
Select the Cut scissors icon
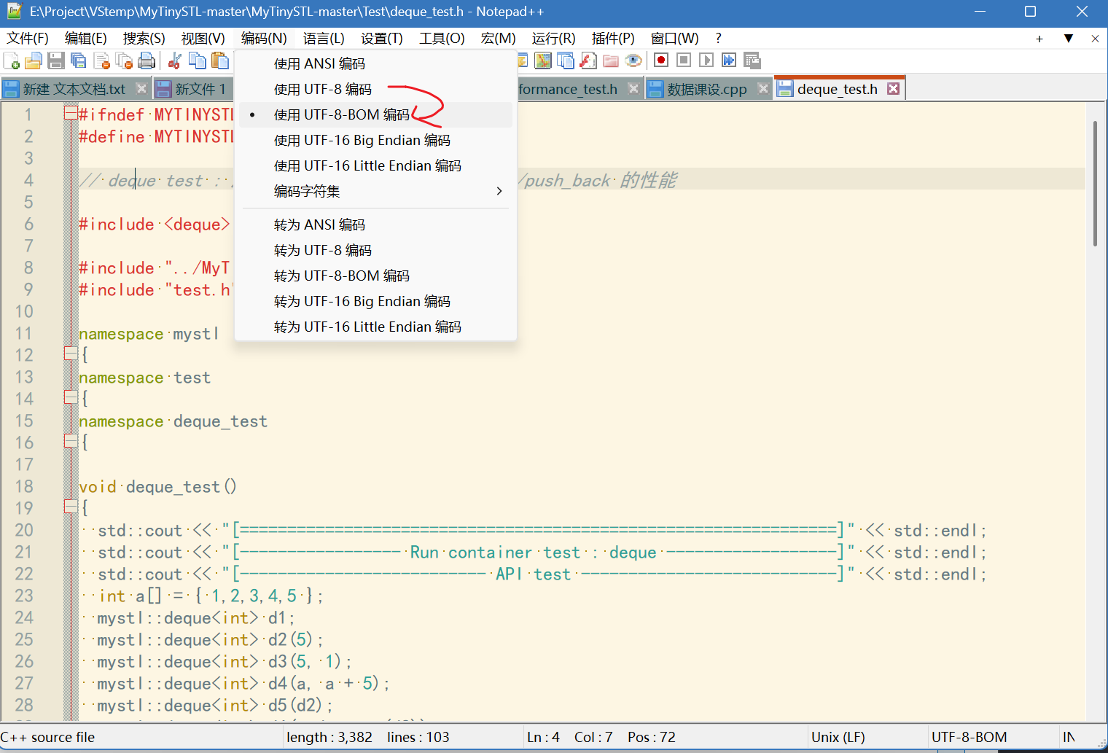(x=174, y=61)
